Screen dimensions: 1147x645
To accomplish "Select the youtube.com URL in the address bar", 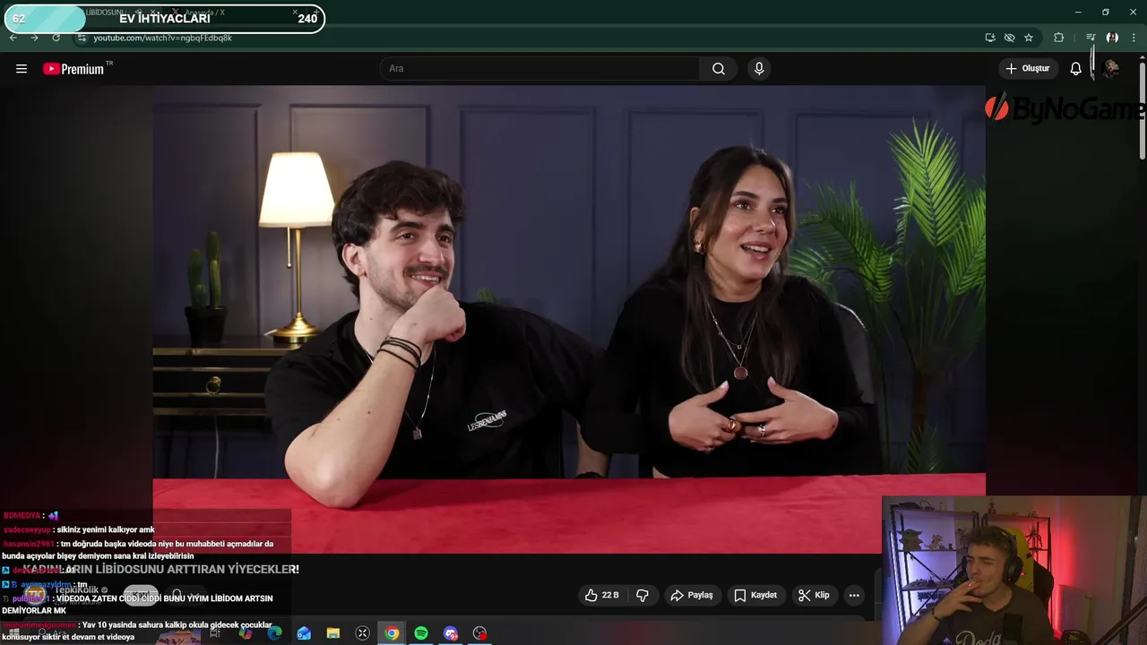I will click(x=162, y=38).
